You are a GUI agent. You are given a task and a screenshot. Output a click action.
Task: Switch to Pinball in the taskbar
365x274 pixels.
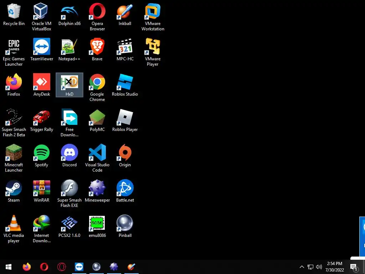click(x=96, y=267)
